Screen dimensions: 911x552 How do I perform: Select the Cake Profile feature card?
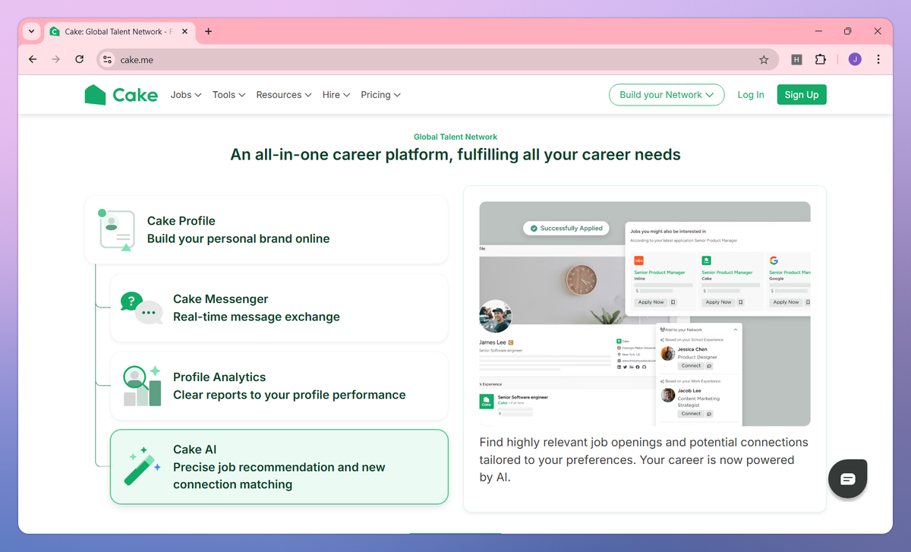266,229
